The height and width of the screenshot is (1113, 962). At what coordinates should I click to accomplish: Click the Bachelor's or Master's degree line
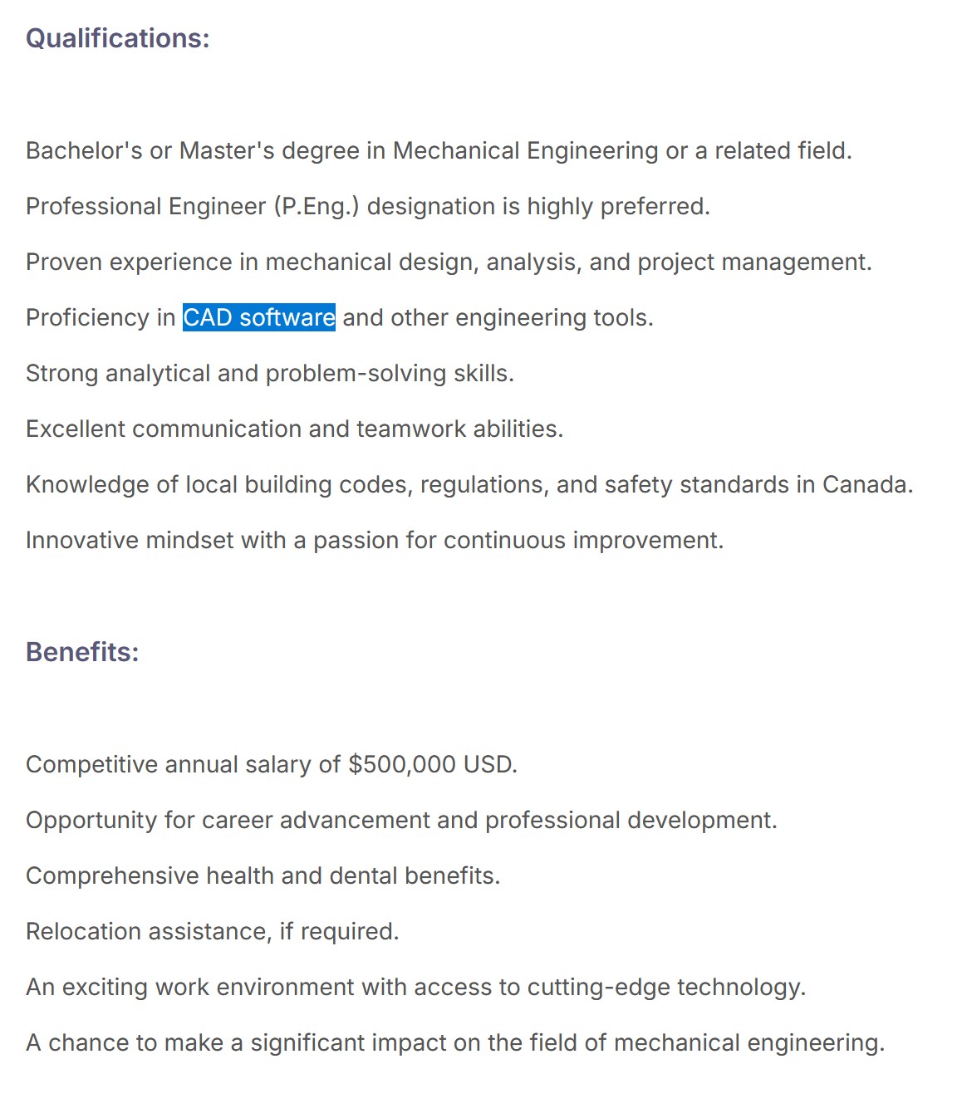click(x=439, y=150)
